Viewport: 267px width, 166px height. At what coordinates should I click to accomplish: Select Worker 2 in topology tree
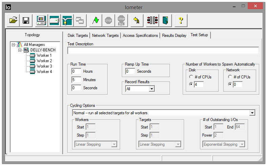pos(44,61)
